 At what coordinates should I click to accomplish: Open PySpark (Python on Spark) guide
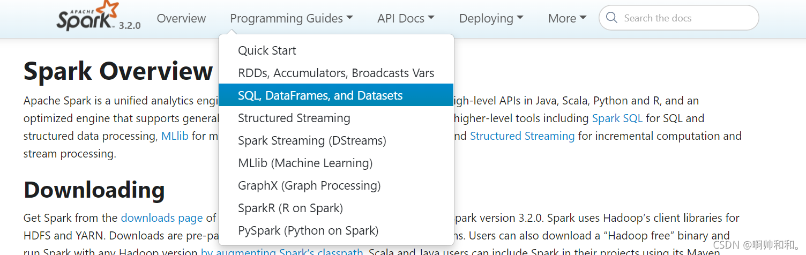pos(336,230)
